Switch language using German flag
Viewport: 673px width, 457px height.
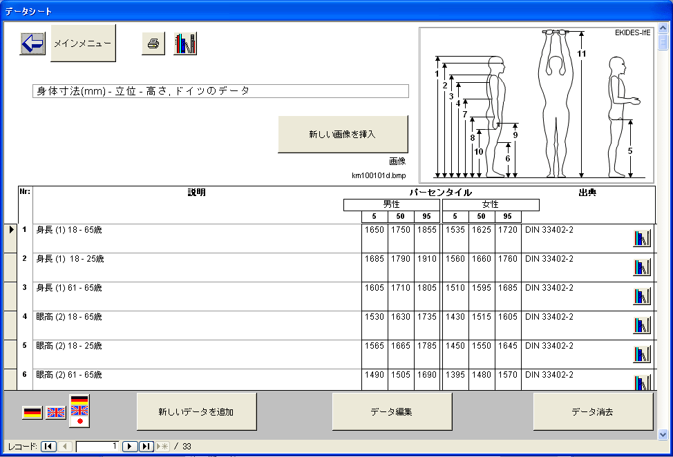[32, 413]
